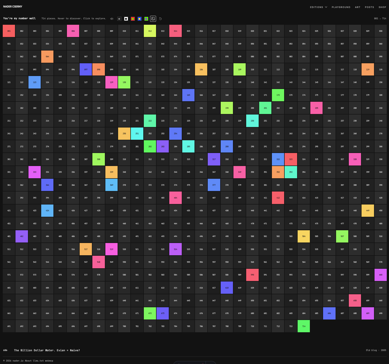Switch to the red and green theme

(x=133, y=19)
